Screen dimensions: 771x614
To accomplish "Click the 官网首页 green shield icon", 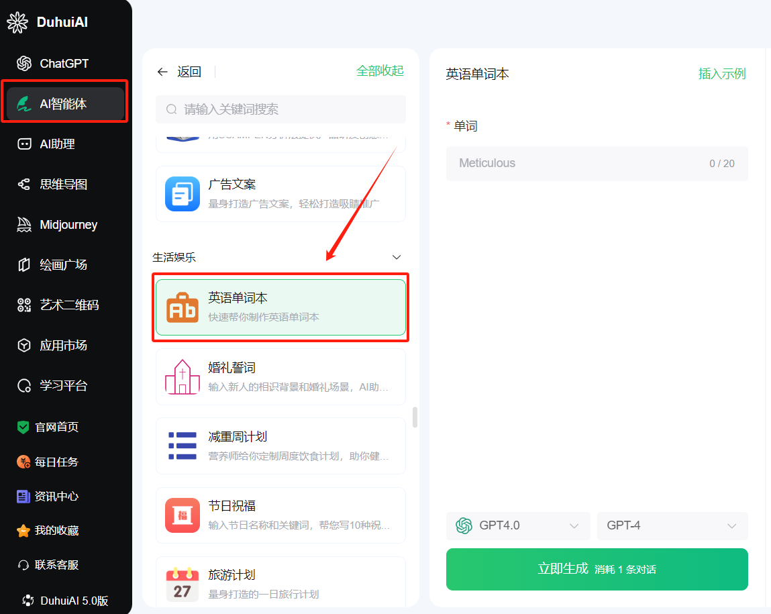I will coord(23,427).
